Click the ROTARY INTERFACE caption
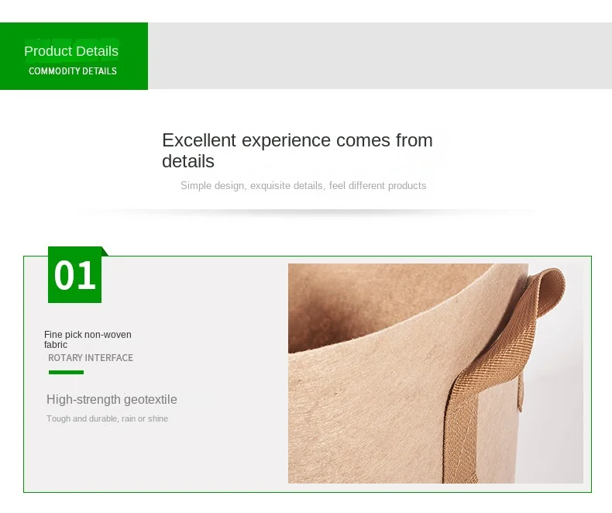This screenshot has width=612, height=513. [91, 357]
